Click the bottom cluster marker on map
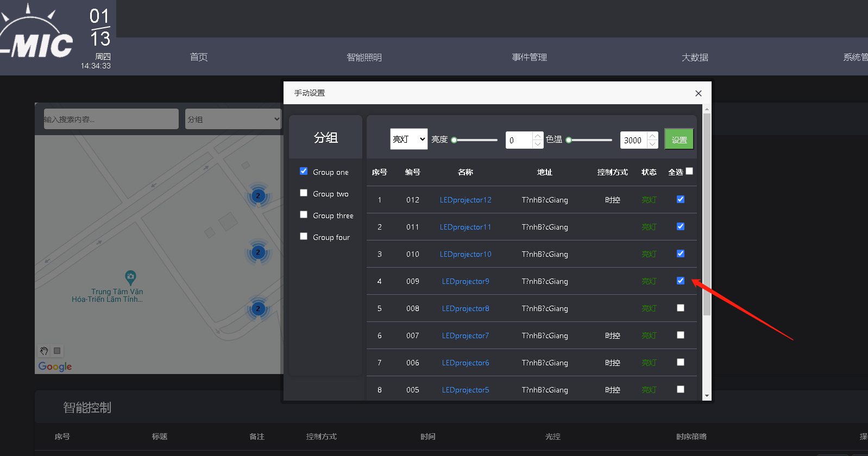Viewport: 868px width, 456px height. click(x=258, y=308)
